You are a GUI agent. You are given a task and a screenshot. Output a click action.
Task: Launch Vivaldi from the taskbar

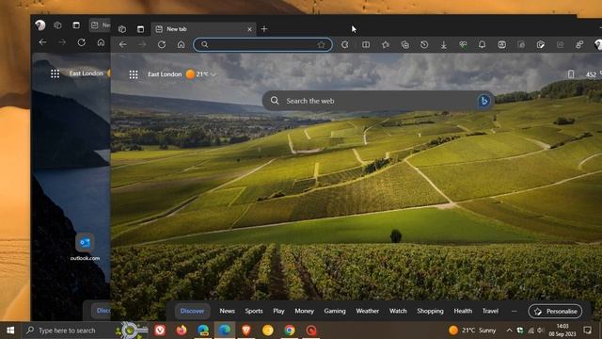[160, 331]
